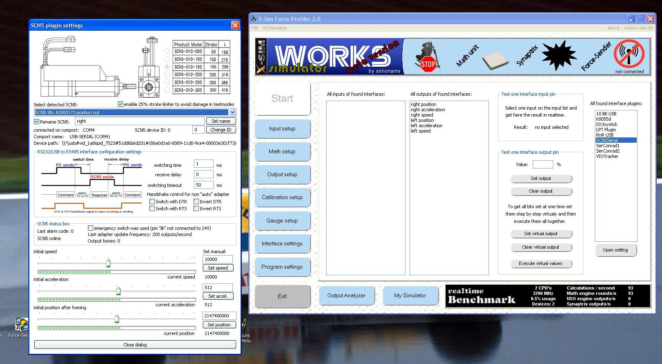The height and width of the screenshot is (364, 662).
Task: Click the Open setting button
Action: pos(615,250)
